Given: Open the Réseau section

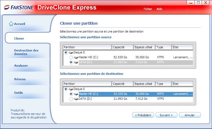Looking at the screenshot, I should coord(20,79).
